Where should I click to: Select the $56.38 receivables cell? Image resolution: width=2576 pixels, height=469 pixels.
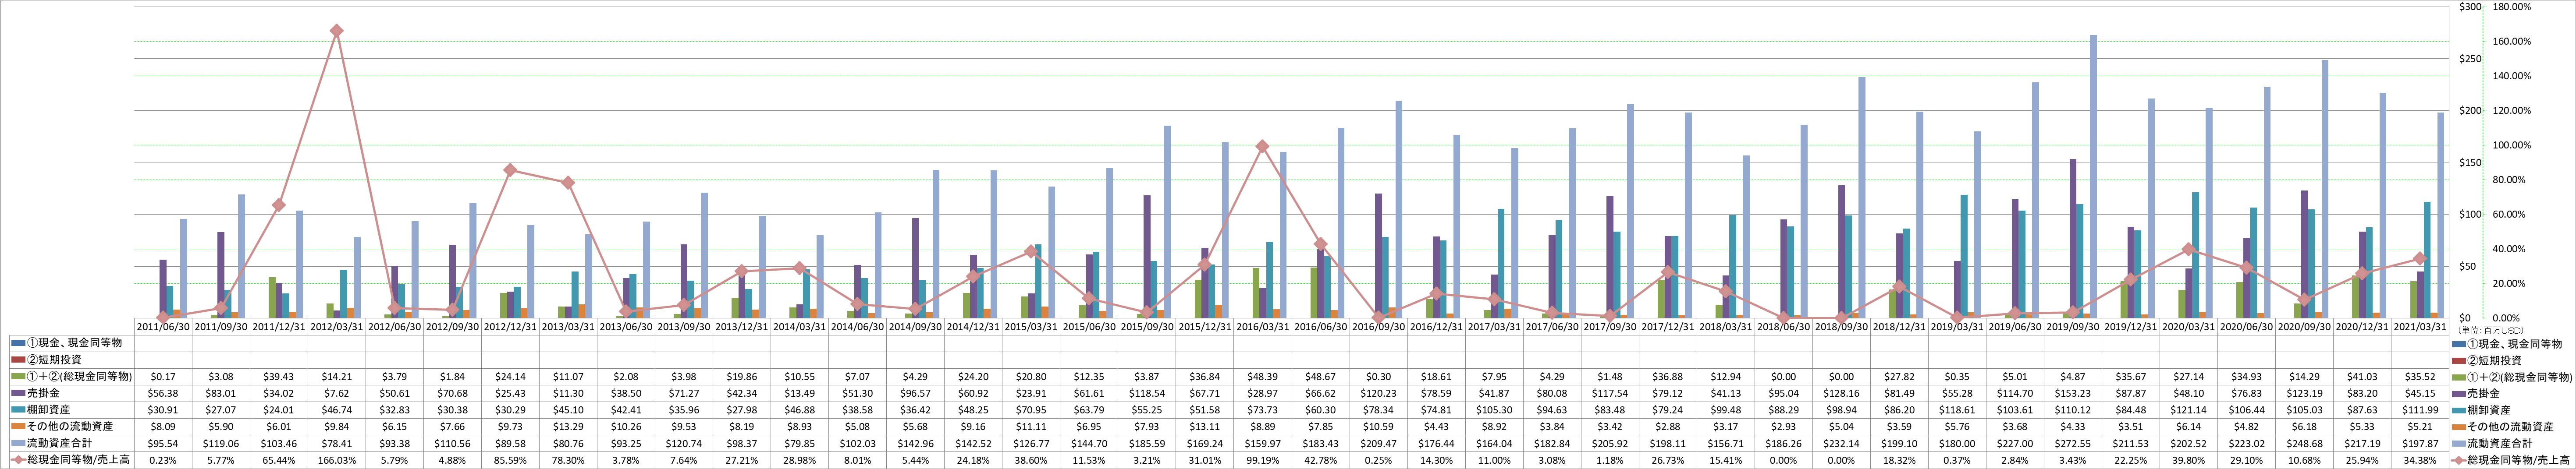tap(164, 393)
